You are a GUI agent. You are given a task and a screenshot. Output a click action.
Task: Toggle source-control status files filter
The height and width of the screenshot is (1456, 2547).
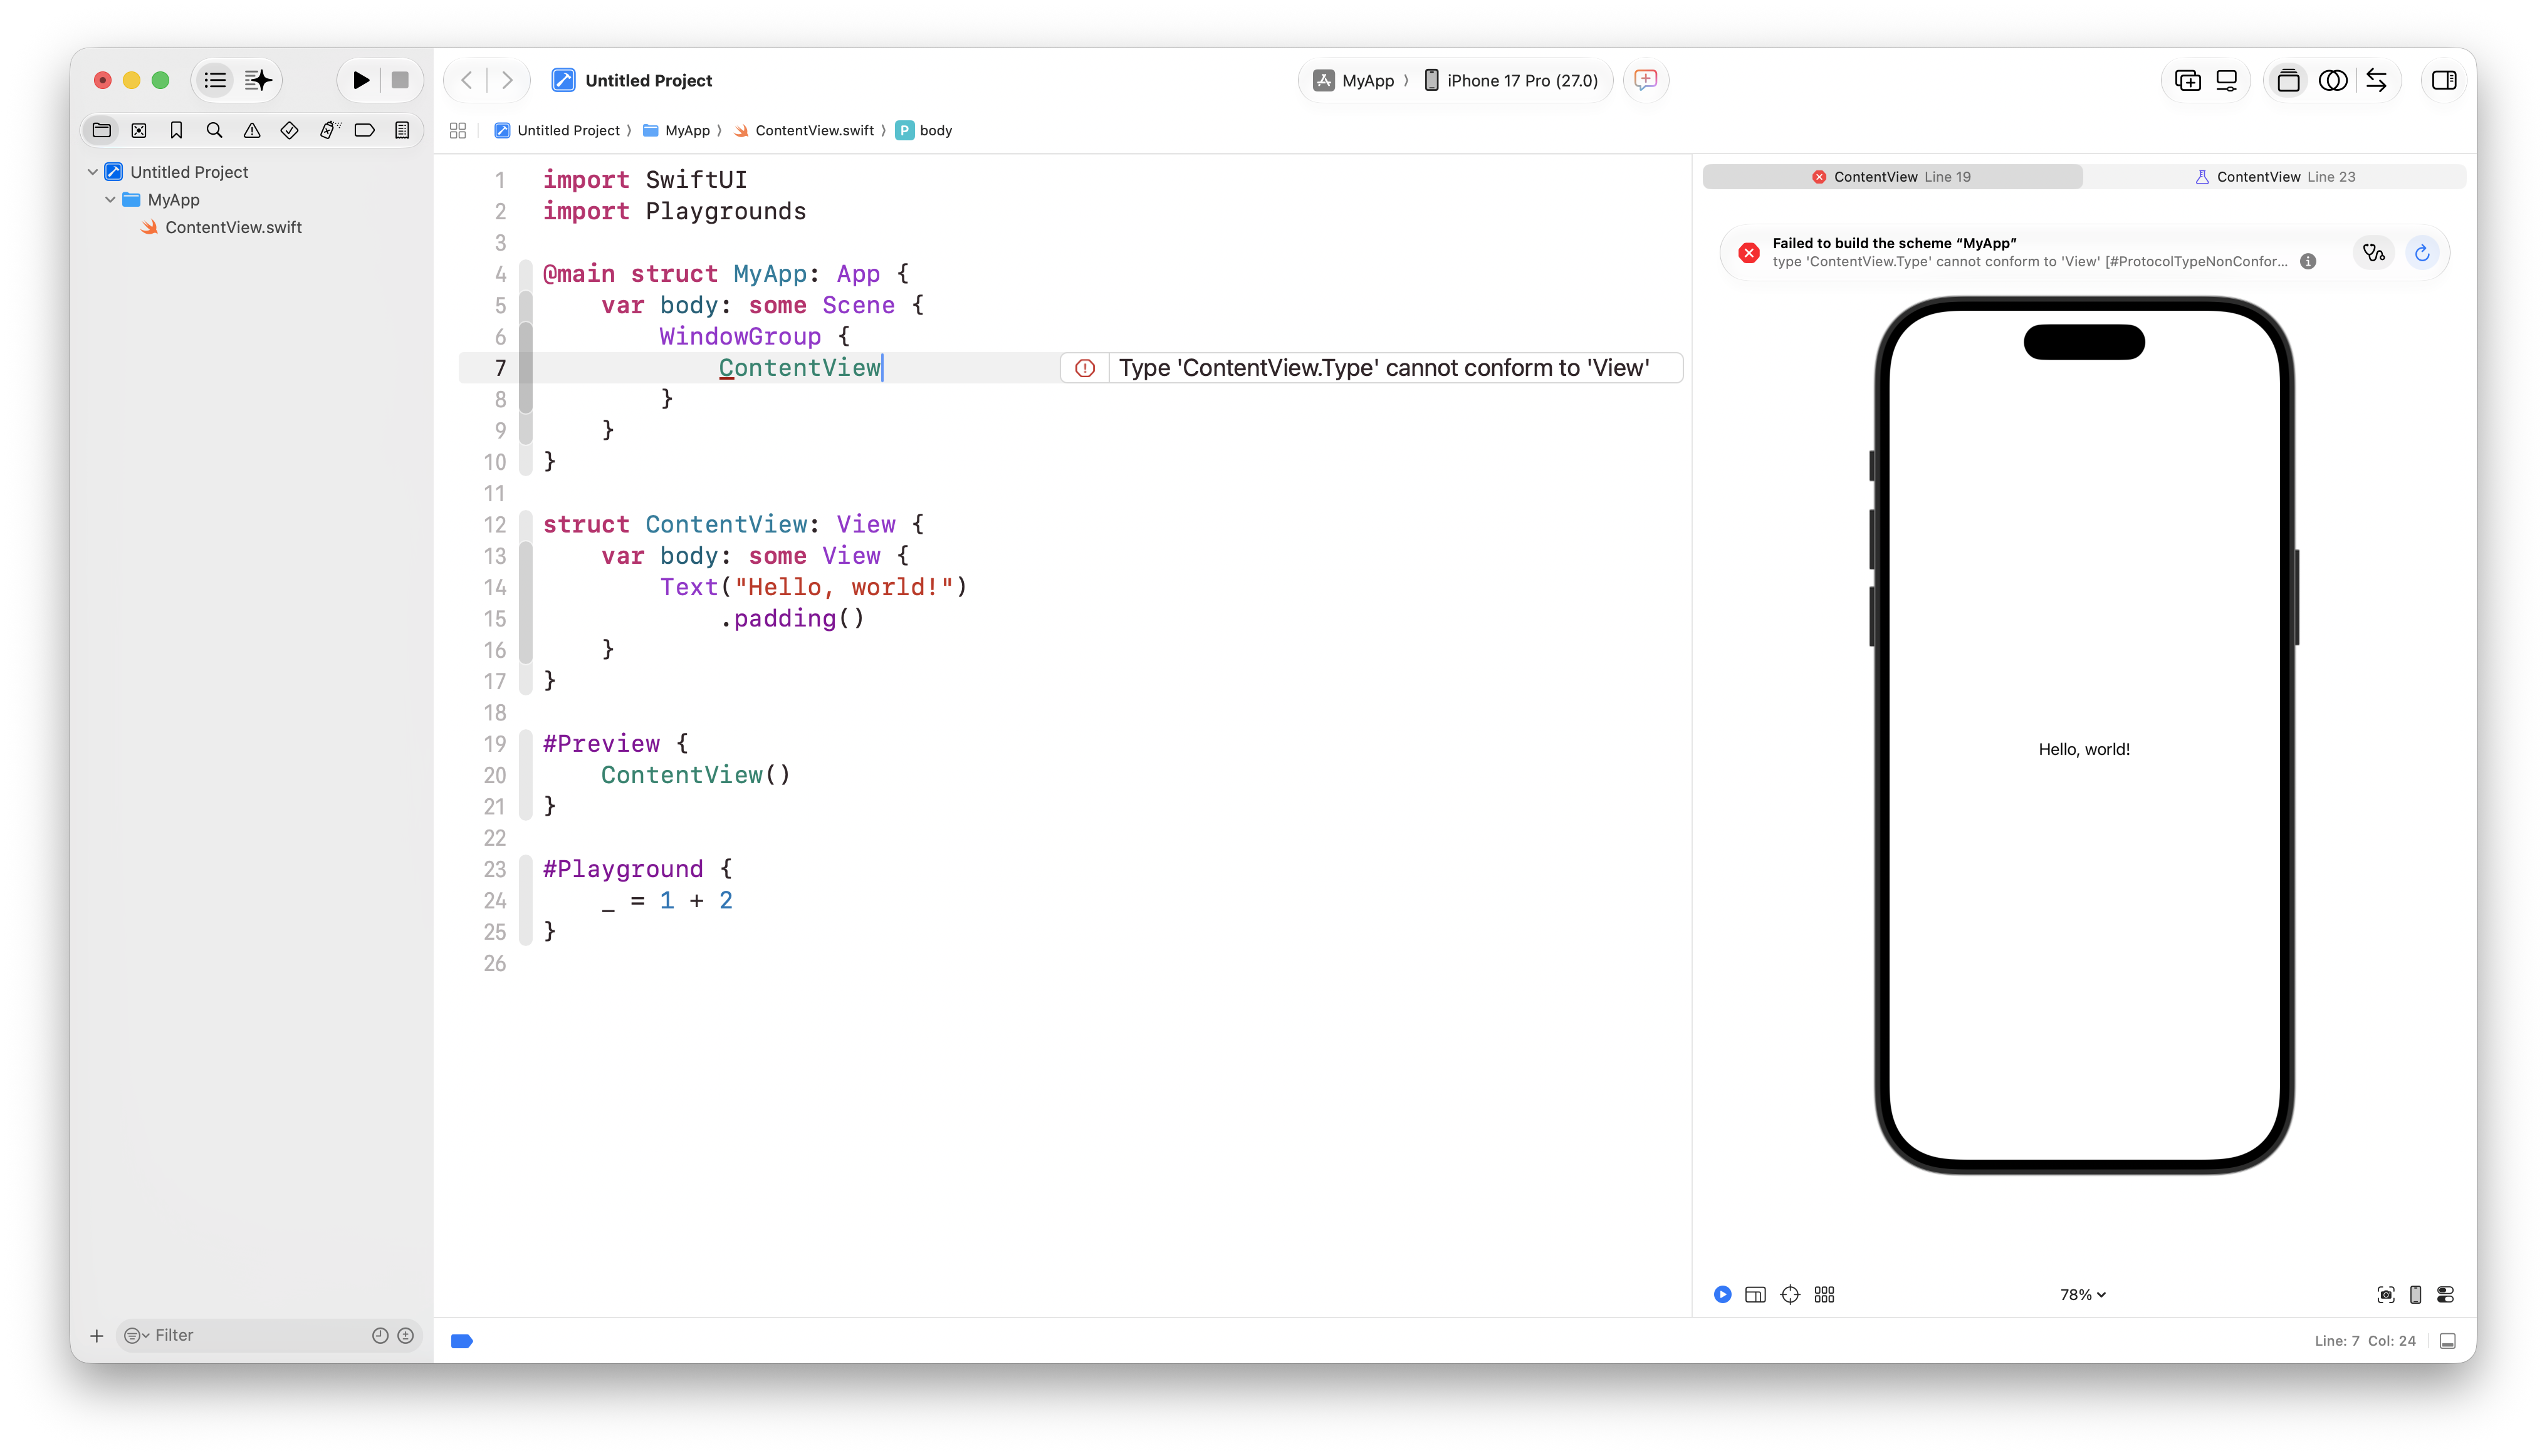pyautogui.click(x=405, y=1335)
